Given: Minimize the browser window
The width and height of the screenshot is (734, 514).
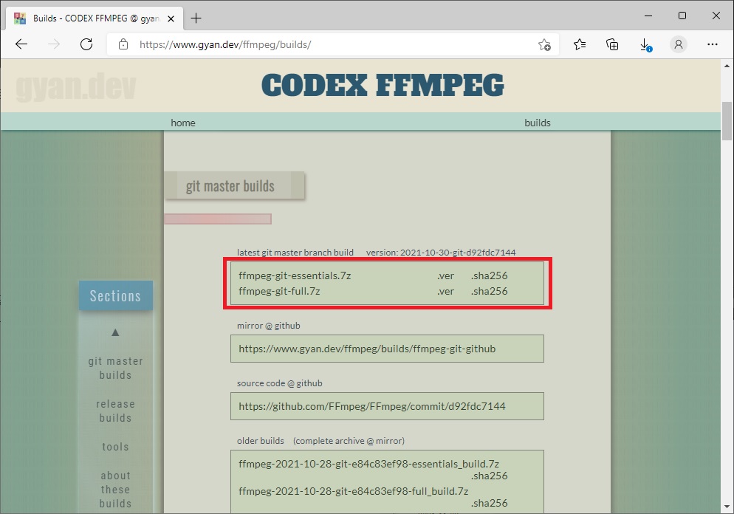Looking at the screenshot, I should tap(648, 16).
